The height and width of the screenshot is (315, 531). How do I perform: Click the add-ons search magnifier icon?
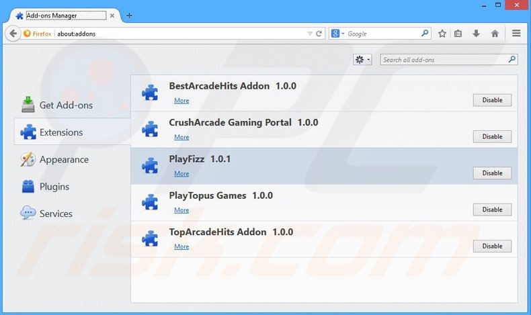pyautogui.click(x=512, y=60)
